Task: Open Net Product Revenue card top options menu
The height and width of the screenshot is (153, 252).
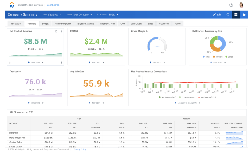Action: tap(61, 31)
